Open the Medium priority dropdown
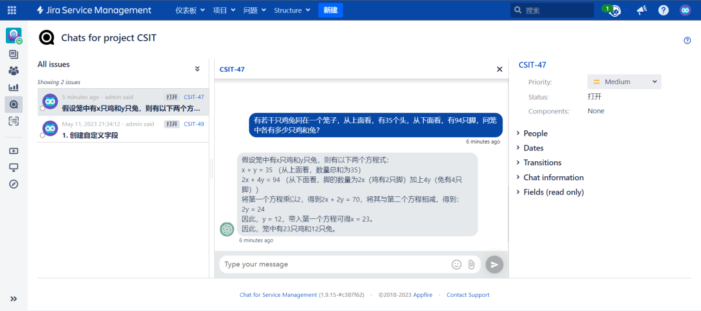The width and height of the screenshot is (701, 311). coord(624,82)
